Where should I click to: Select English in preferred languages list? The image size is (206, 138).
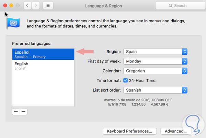(x=43, y=66)
